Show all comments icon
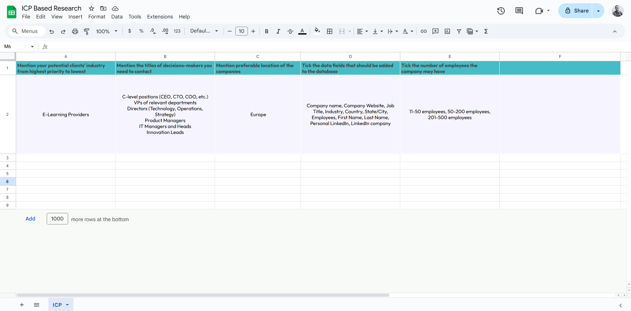The height and width of the screenshot is (311, 631). (519, 11)
